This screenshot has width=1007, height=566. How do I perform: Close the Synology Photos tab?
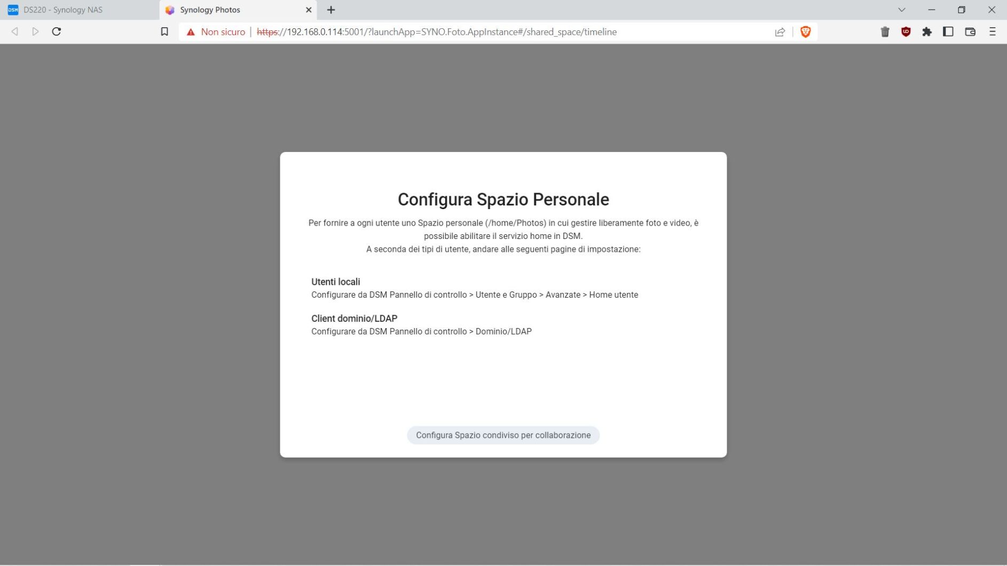pos(308,10)
